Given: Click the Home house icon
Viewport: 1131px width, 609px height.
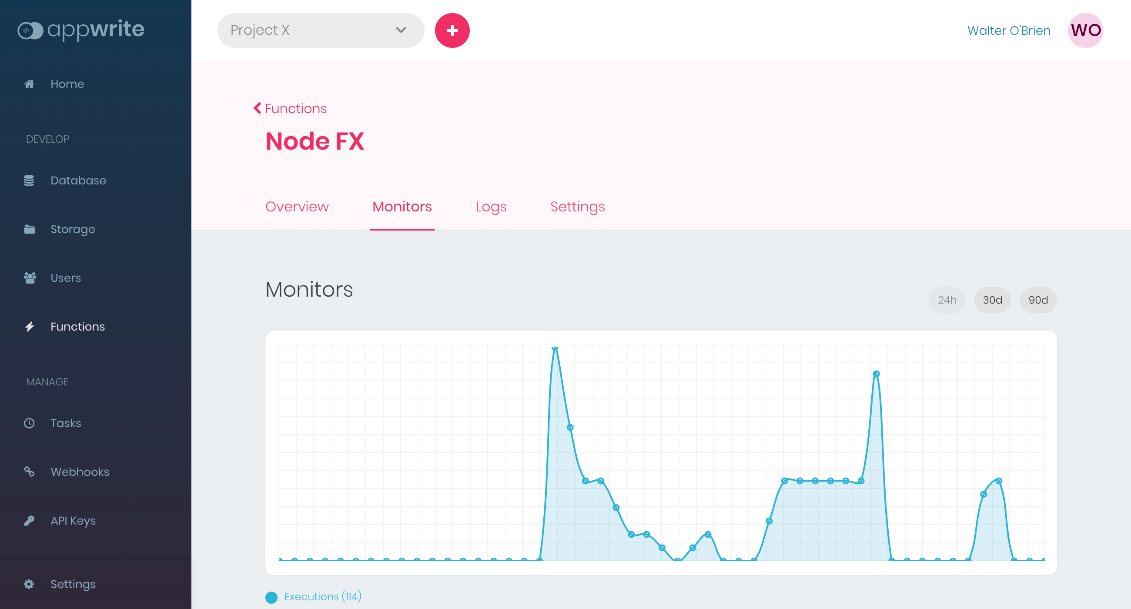Looking at the screenshot, I should [x=29, y=84].
